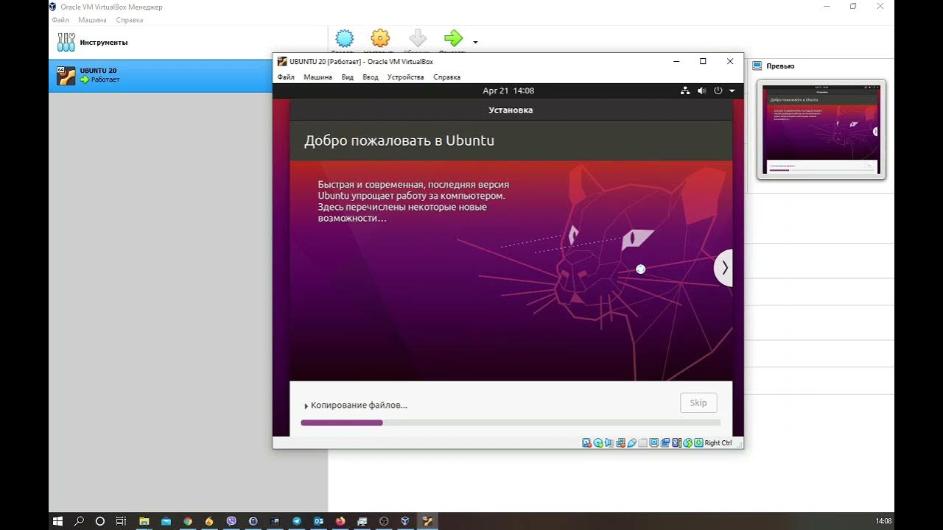Open the Ввод menu of the VM window

371,77
